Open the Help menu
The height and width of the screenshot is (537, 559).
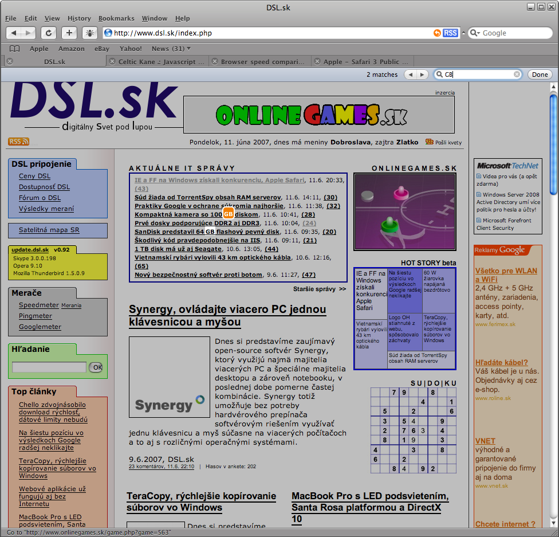pyautogui.click(x=183, y=18)
